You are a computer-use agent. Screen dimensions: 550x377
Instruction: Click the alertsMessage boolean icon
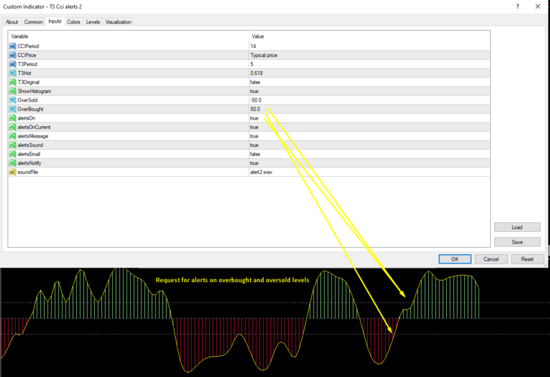coord(12,136)
